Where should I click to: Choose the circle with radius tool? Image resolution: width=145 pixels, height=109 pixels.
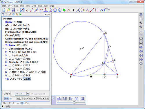[x=60, y=10]
